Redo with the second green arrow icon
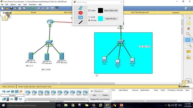This screenshot has width=193, height=108. pyautogui.click(x=33, y=8)
